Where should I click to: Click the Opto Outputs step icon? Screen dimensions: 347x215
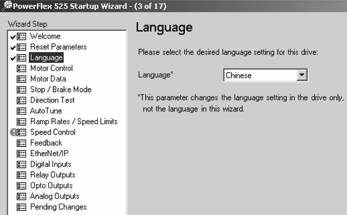(x=21, y=186)
